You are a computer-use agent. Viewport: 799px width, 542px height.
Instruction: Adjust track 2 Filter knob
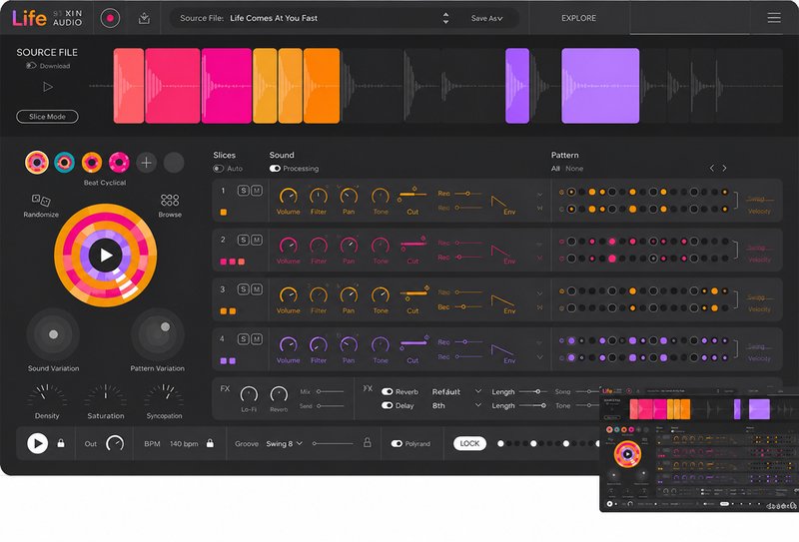pos(319,246)
